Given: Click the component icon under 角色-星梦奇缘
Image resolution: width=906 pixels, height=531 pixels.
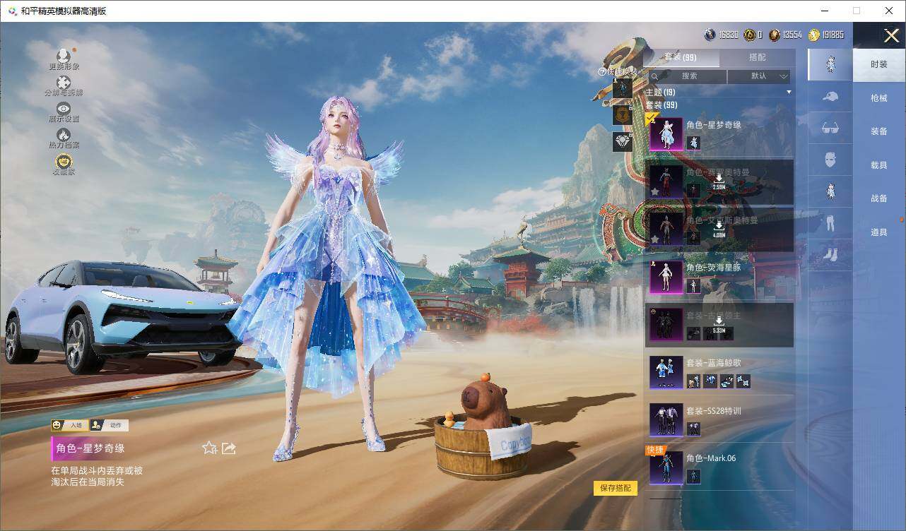Looking at the screenshot, I should (693, 143).
